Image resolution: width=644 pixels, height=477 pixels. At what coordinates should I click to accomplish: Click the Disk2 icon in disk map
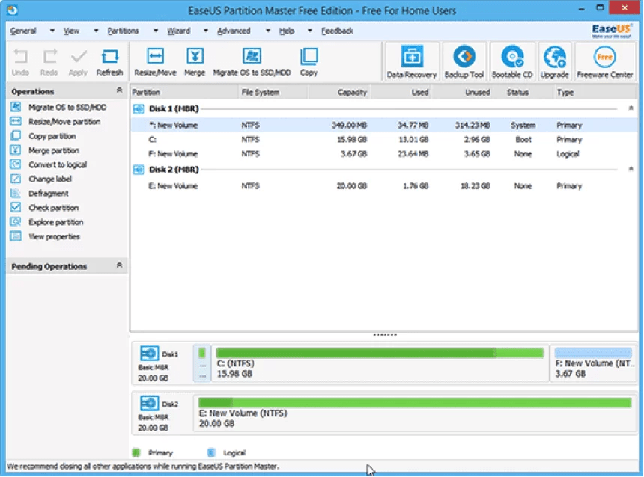tap(149, 404)
